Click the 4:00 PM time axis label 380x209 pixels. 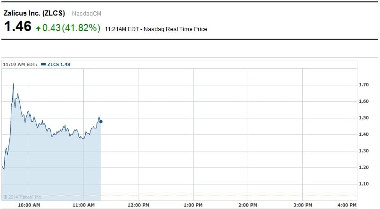[347, 205]
